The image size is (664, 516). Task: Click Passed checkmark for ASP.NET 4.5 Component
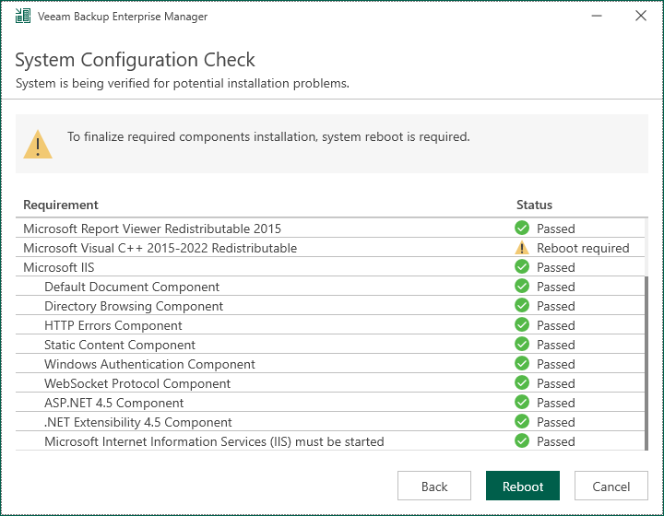[522, 403]
